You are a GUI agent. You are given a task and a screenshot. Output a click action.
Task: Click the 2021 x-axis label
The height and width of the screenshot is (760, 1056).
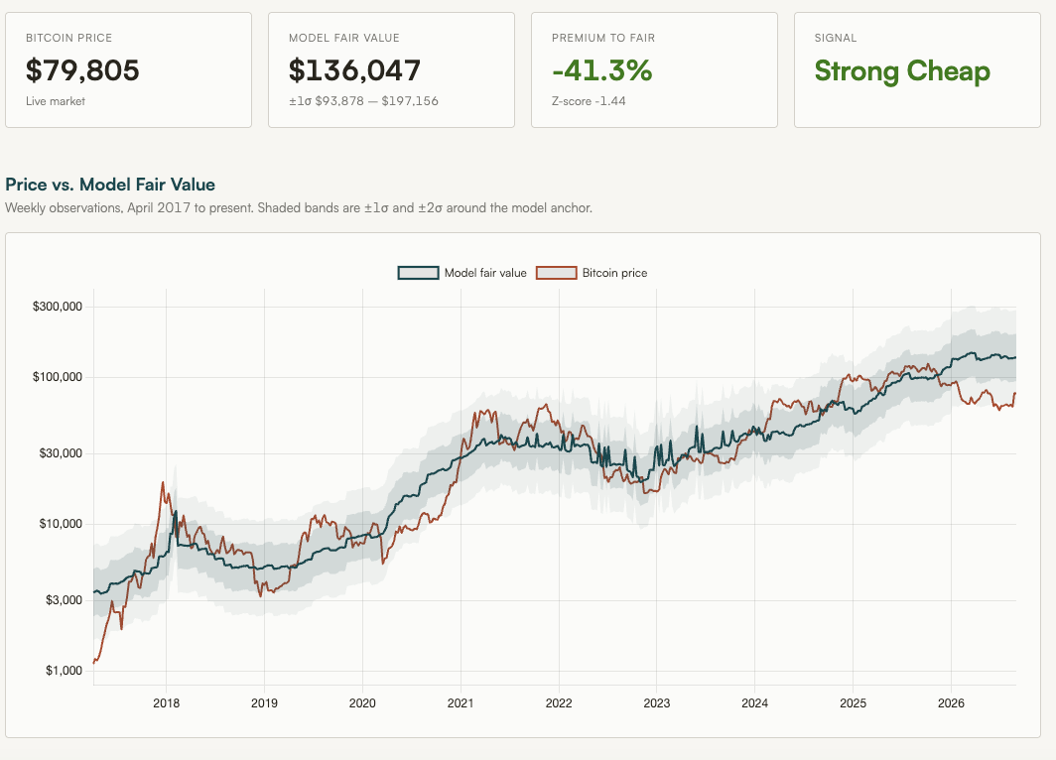461,703
